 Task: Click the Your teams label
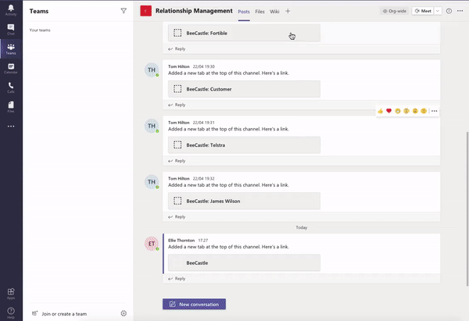coord(40,30)
